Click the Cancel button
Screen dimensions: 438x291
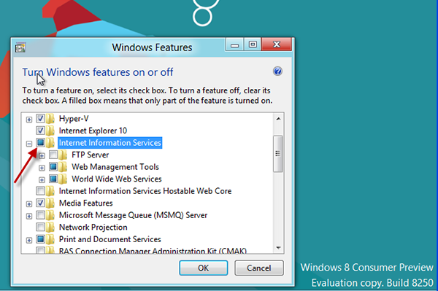pyautogui.click(x=259, y=268)
